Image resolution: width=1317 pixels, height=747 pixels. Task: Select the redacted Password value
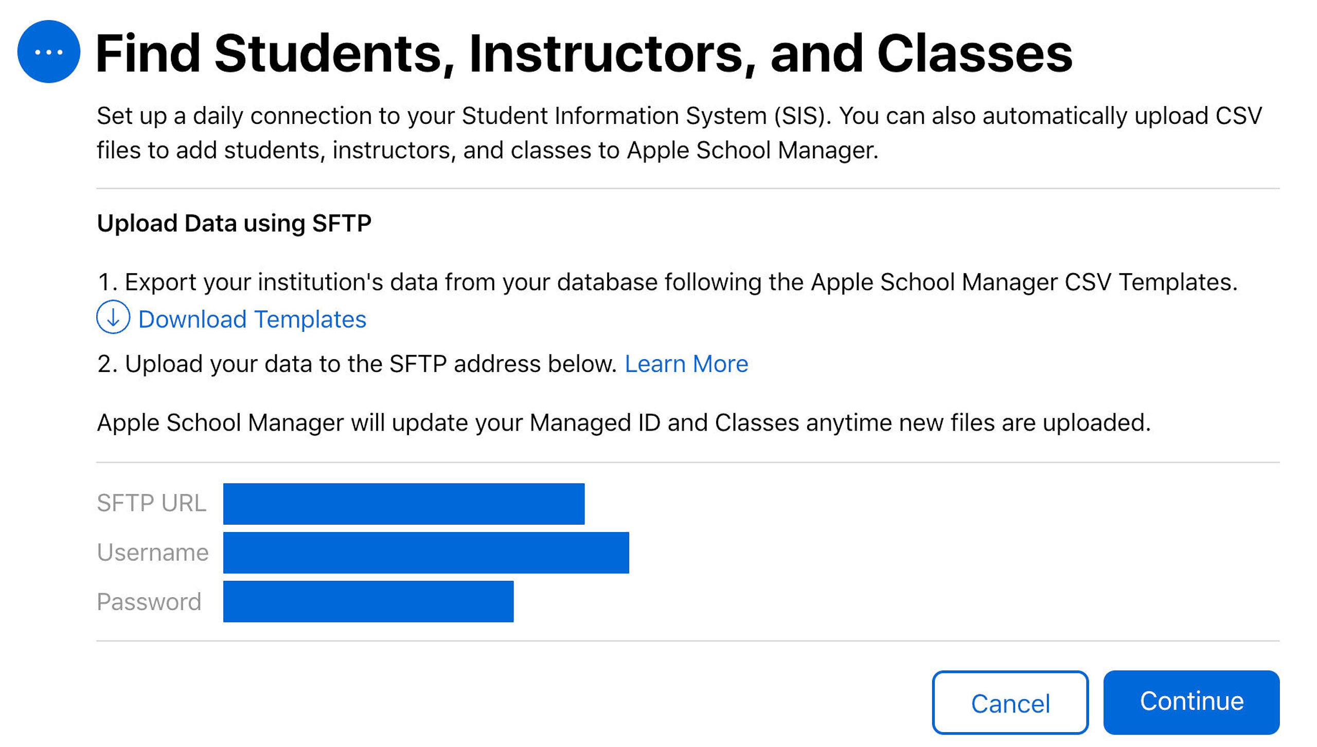click(x=368, y=601)
